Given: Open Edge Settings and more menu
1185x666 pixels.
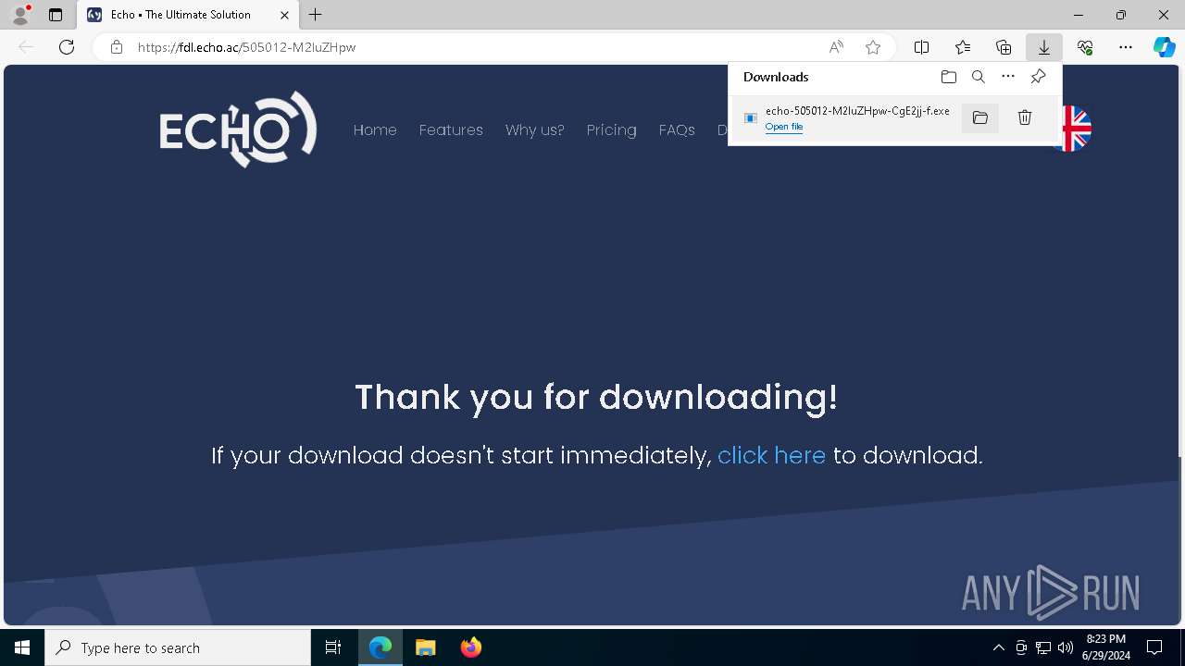Looking at the screenshot, I should pos(1126,47).
